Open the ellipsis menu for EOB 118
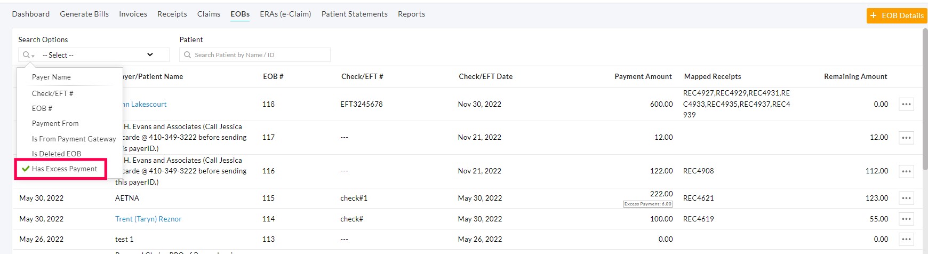 (906, 104)
